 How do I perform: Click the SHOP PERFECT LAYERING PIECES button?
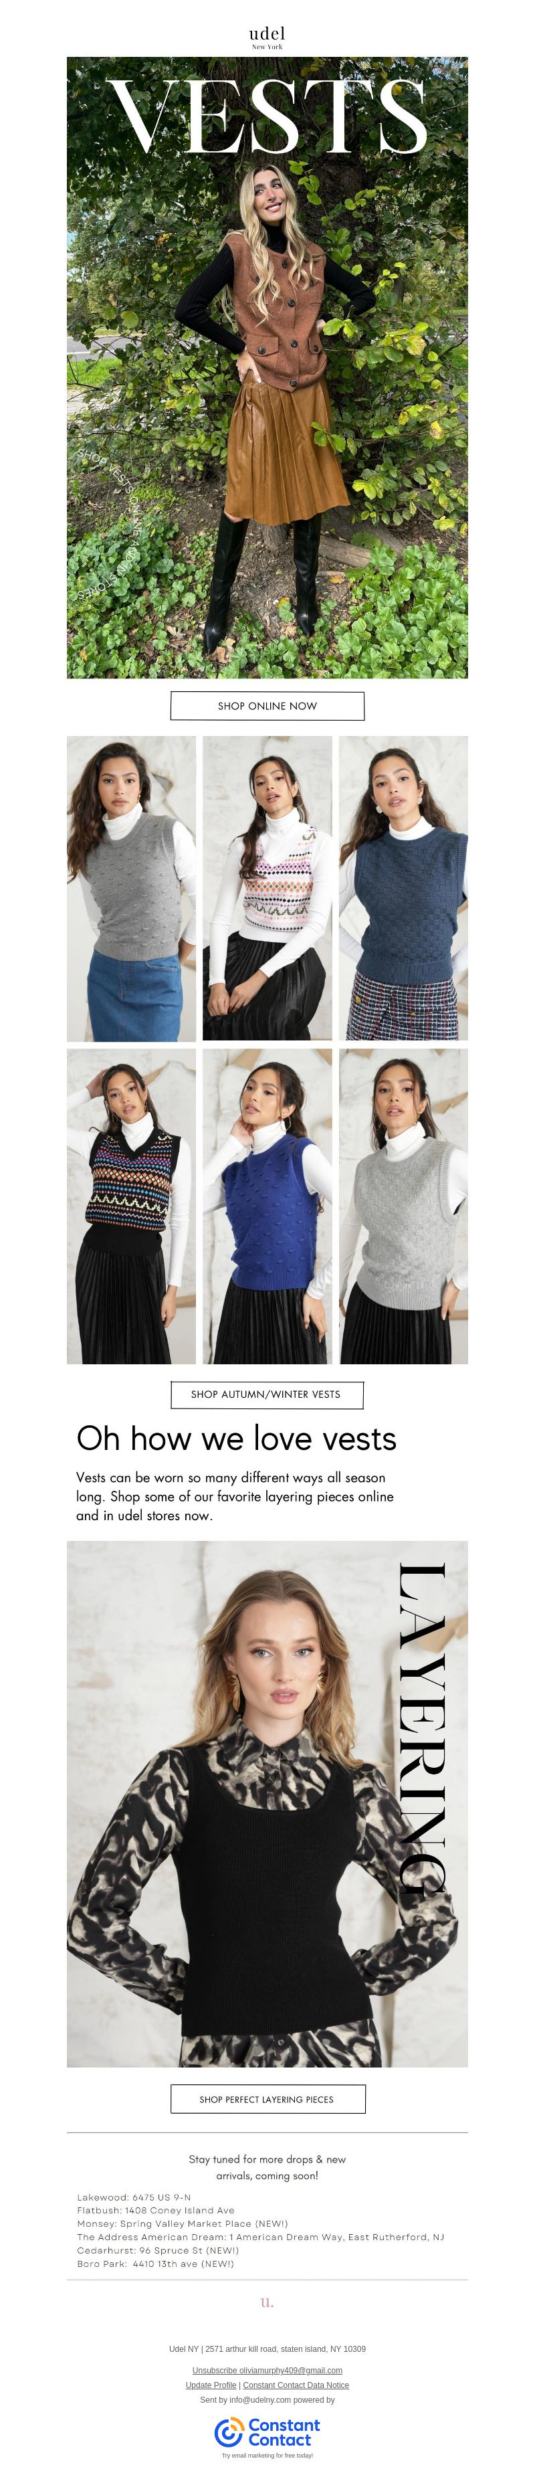267,2100
